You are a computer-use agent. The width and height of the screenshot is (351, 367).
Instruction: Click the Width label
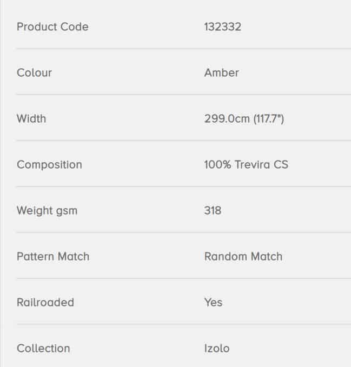point(31,118)
